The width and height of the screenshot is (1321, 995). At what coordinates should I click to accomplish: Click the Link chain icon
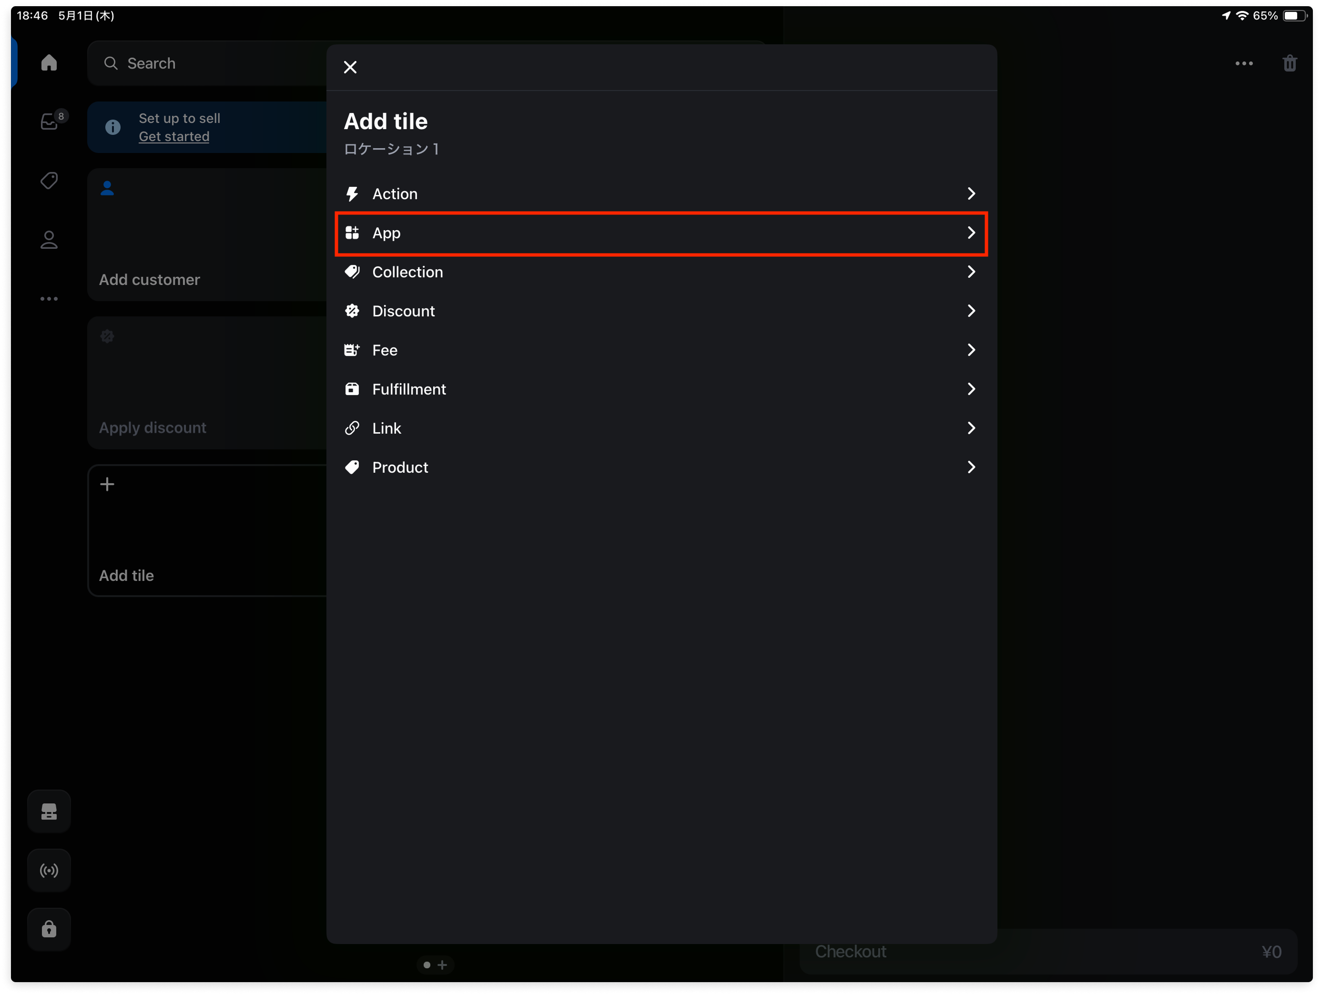[352, 428]
